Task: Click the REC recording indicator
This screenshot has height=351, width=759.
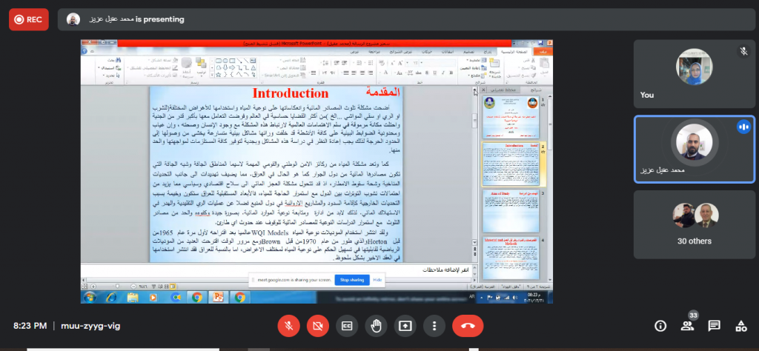Action: [29, 20]
